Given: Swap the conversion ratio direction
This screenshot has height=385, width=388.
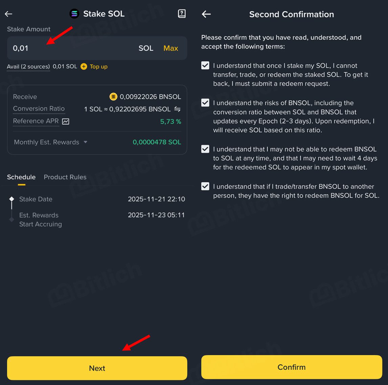Looking at the screenshot, I should pos(177,109).
